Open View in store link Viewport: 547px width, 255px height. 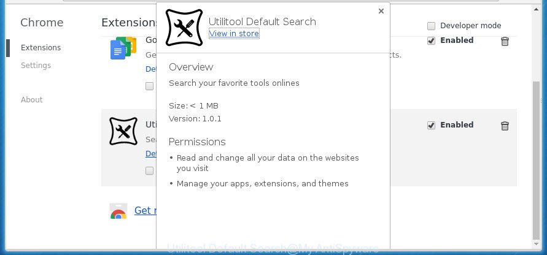[234, 34]
